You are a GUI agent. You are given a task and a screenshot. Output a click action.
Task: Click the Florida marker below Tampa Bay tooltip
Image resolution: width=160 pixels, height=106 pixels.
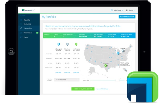point(126,70)
